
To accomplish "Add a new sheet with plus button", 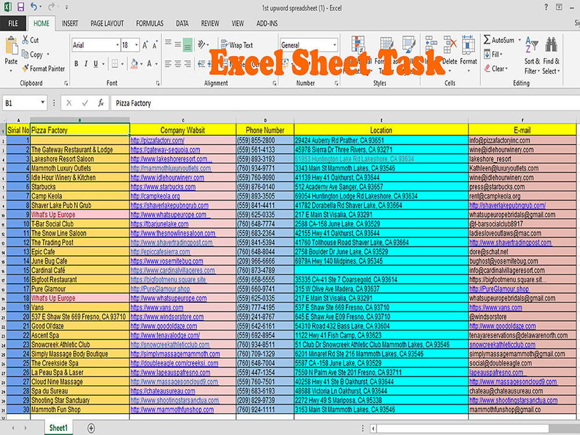I will tap(90, 428).
